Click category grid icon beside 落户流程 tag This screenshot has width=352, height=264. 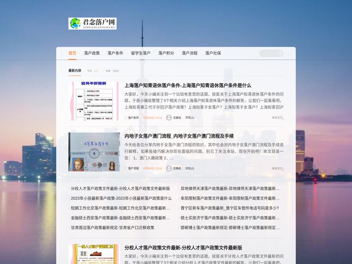(126, 168)
